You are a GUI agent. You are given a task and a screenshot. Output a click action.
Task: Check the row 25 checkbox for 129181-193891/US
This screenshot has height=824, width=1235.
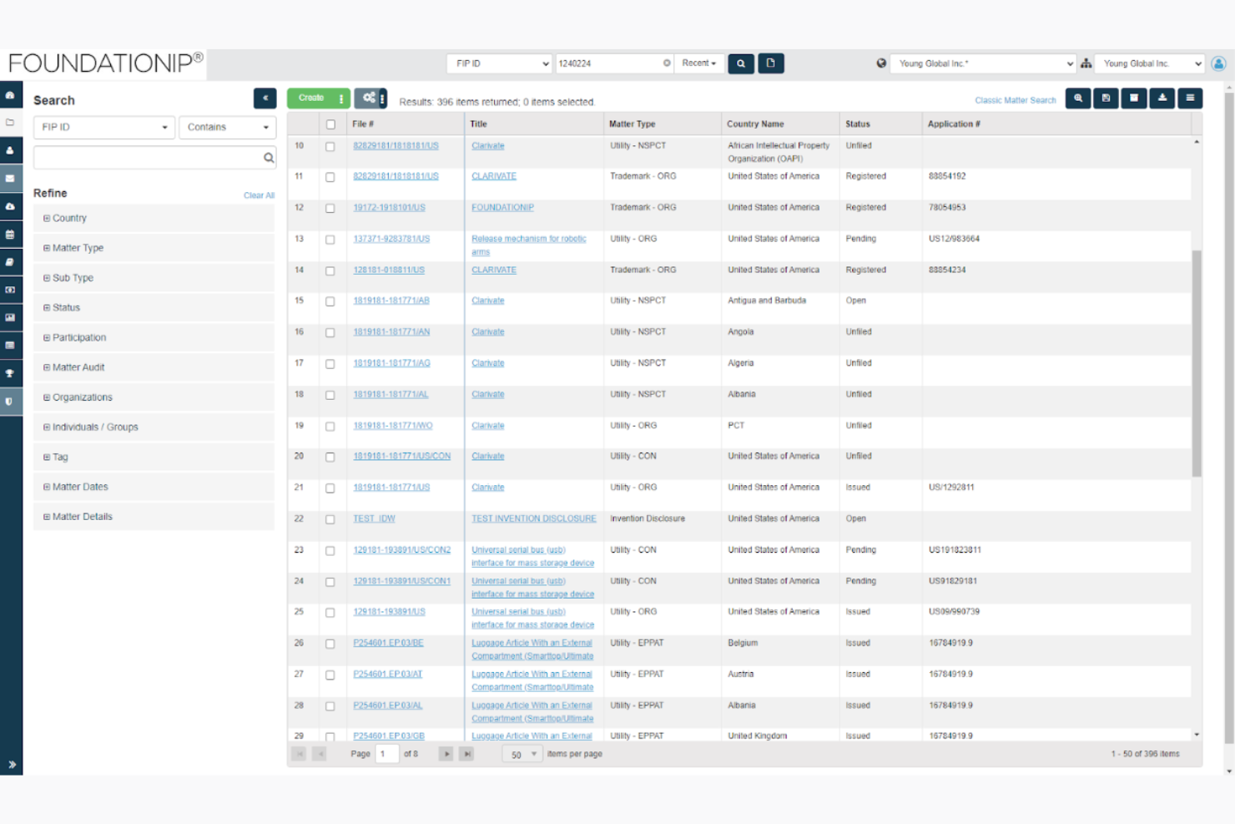coord(330,613)
